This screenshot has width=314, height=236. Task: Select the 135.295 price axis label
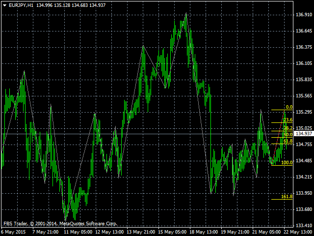304,112
